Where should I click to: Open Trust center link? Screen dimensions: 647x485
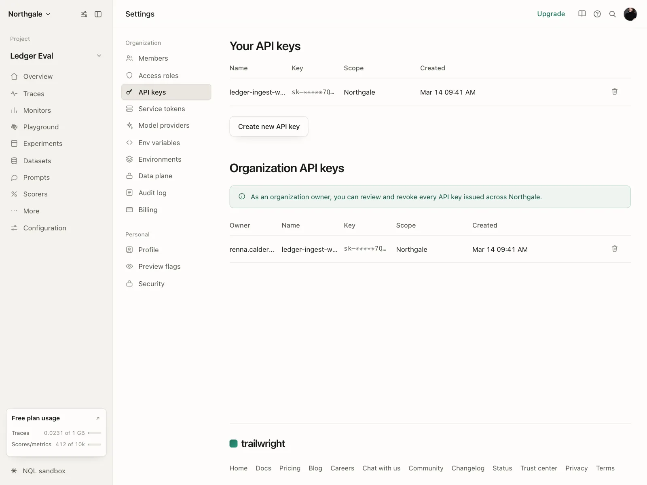539,468
